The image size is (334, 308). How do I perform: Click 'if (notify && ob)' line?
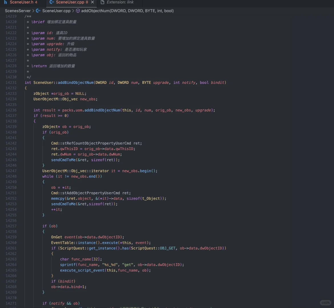point(61,303)
